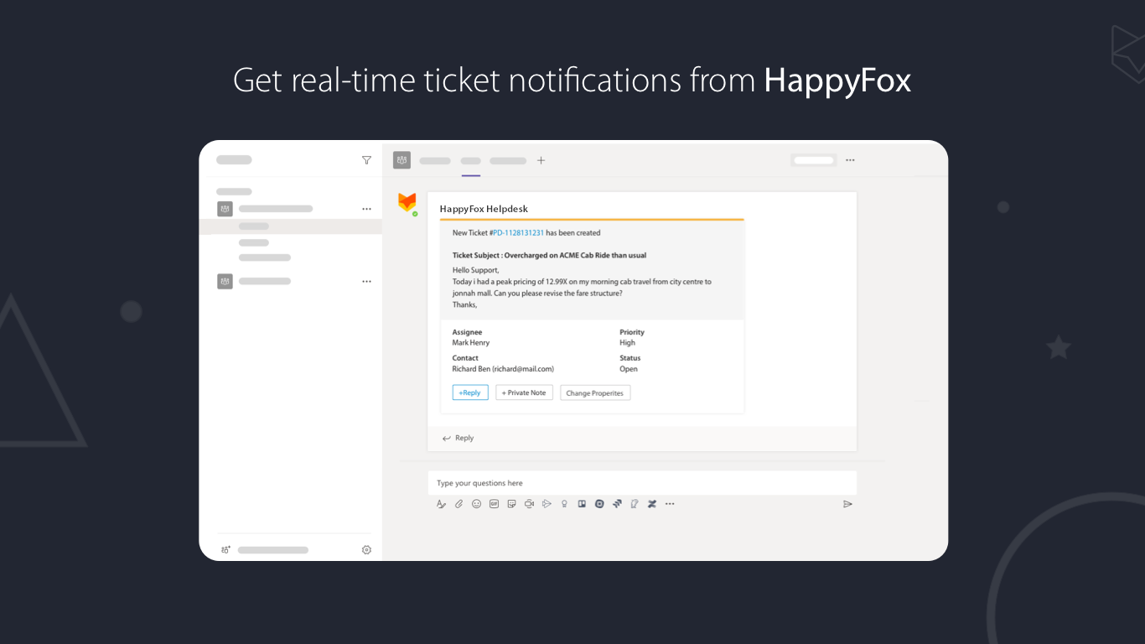Click the Change Properties button

[x=594, y=392]
